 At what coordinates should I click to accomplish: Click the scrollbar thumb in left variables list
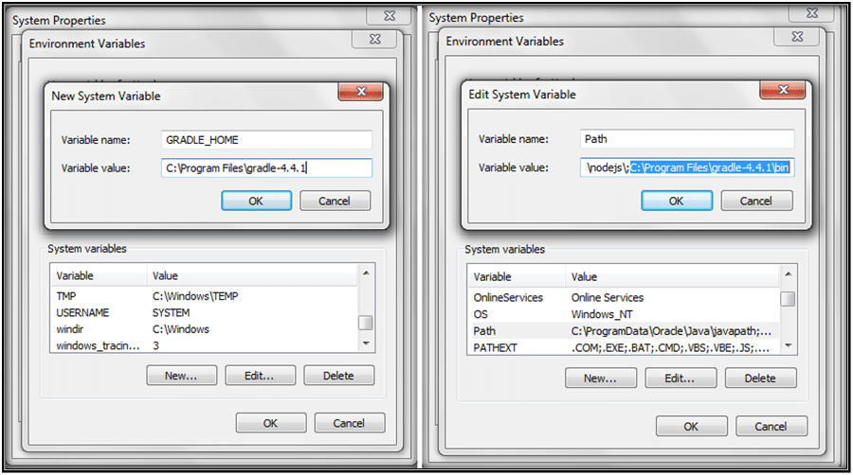pos(366,323)
